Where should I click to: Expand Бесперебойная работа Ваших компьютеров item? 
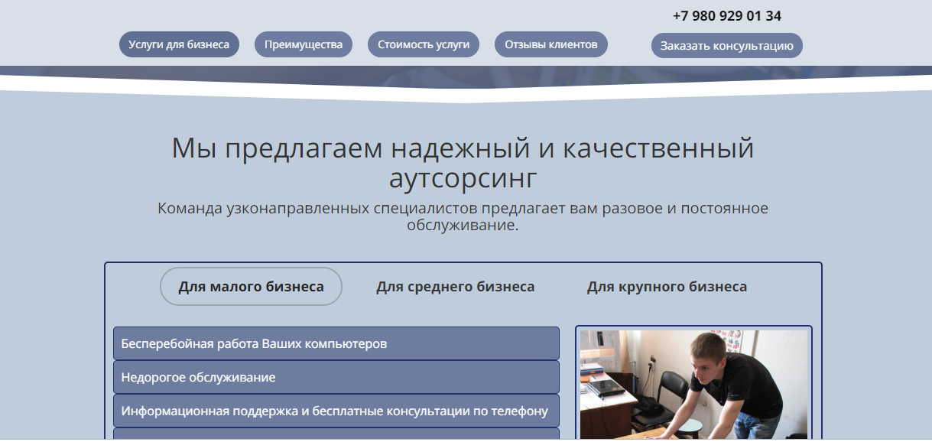pos(336,343)
